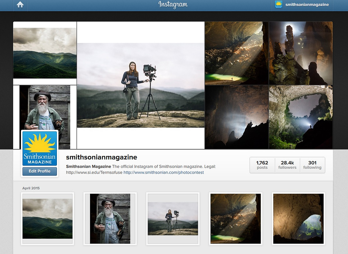Click banner photo of bearded man in overalls
348x254 pixels.
[x=45, y=107]
